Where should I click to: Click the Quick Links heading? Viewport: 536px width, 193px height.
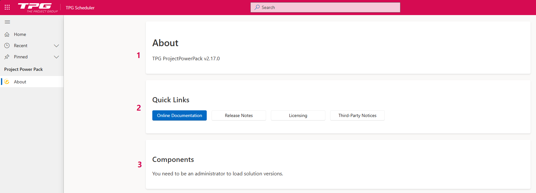pyautogui.click(x=171, y=100)
